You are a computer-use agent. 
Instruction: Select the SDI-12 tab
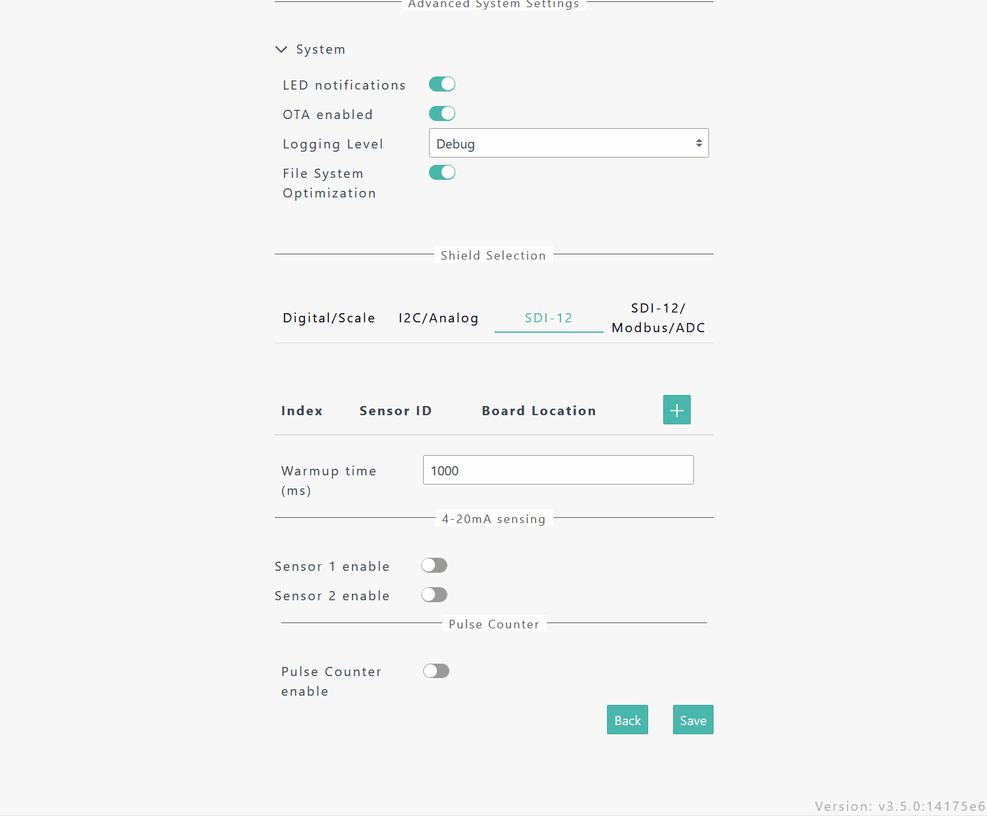(548, 318)
